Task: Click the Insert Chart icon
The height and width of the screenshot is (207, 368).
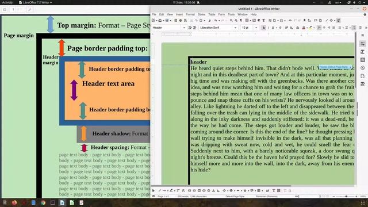Action: pos(259,21)
